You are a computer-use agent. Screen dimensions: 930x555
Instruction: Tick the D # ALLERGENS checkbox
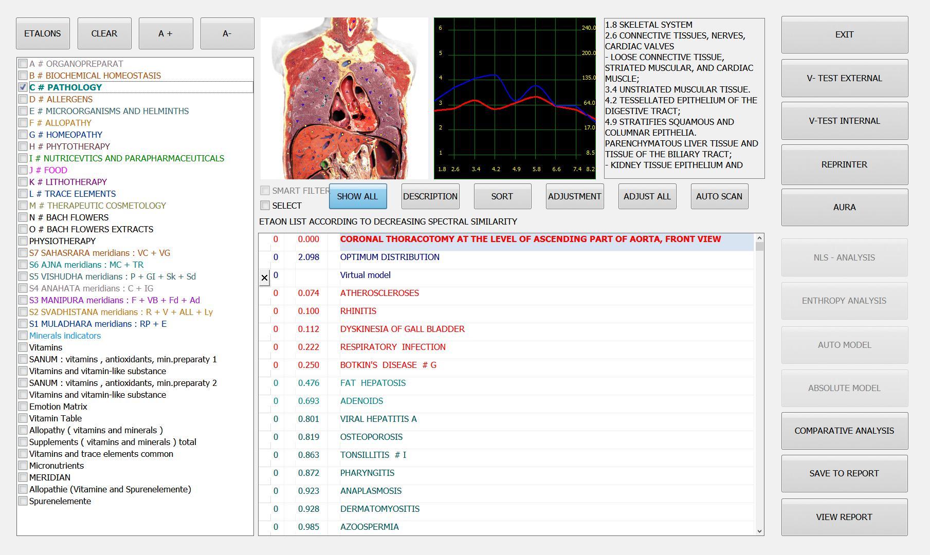23,99
